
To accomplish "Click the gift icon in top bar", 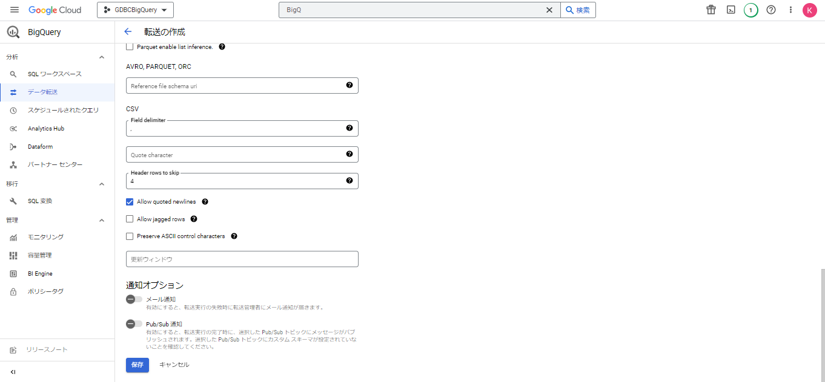I will click(x=711, y=10).
